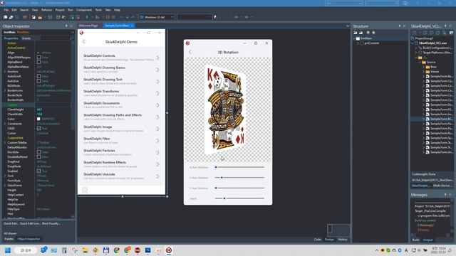Click the Caption property value field

(x=53, y=105)
